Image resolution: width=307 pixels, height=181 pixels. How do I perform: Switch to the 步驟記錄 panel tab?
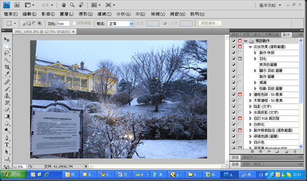tap(272, 35)
